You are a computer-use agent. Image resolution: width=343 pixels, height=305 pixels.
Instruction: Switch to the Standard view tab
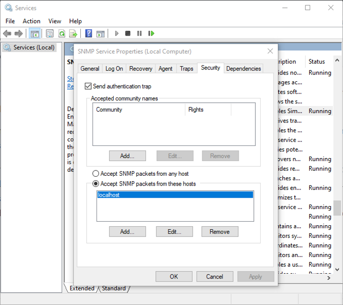114,288
